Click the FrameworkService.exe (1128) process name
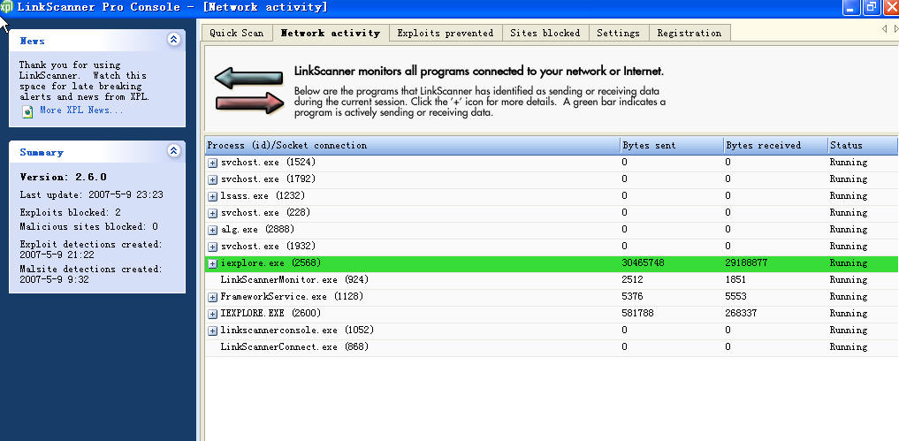Screen dimensions: 899x441 click(292, 296)
